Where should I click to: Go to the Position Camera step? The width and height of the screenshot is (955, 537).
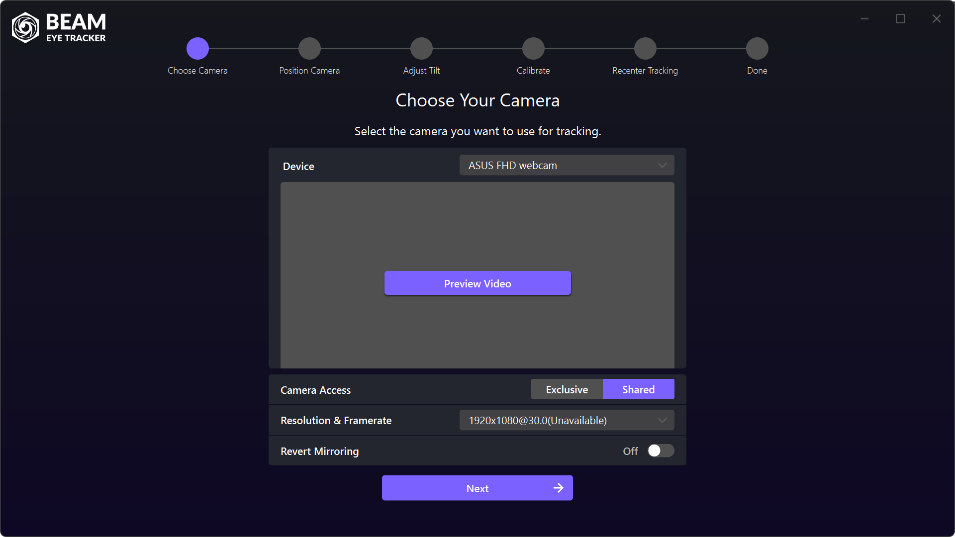(x=309, y=49)
